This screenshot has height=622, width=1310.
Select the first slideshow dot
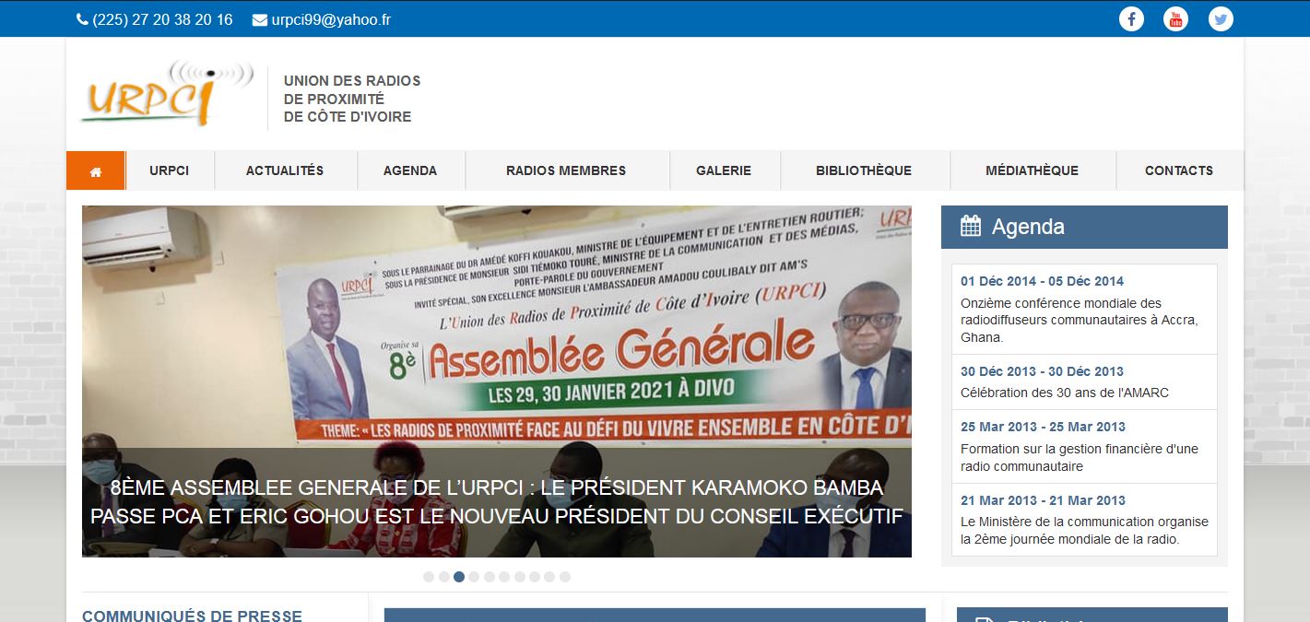point(429,577)
